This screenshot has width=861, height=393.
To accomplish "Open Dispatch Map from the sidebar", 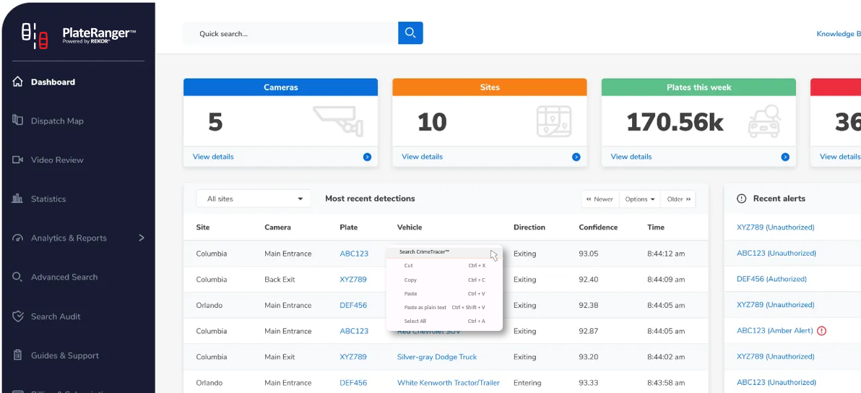I will tap(57, 121).
